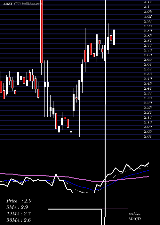Click the Price : 2.9 readout
Image resolution: width=160 pixels, height=225 pixels.
[19, 201]
